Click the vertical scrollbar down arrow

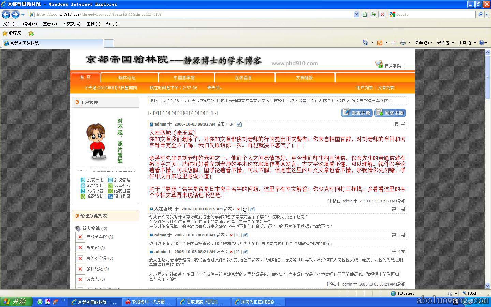click(487, 286)
